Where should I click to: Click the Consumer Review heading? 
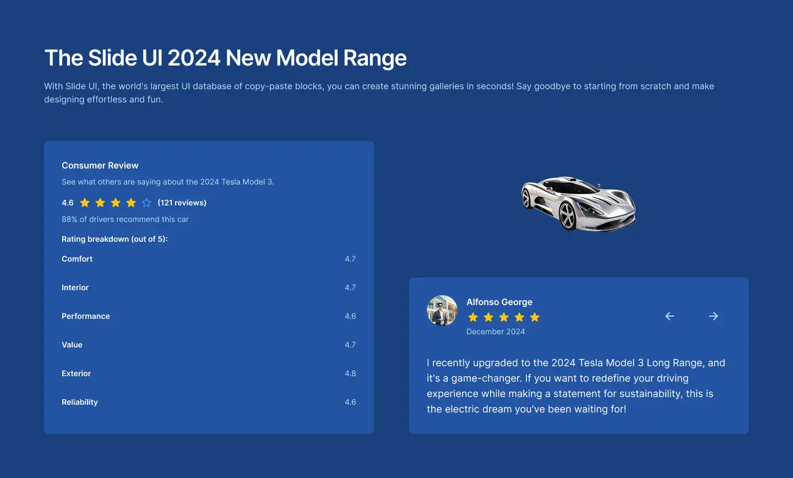click(100, 165)
